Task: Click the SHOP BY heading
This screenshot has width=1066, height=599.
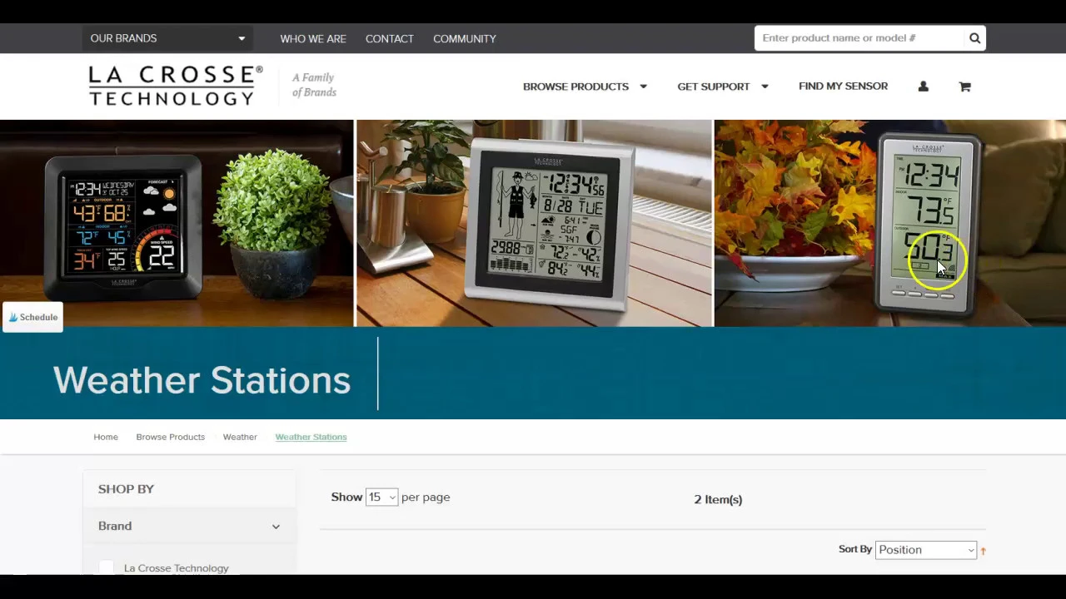Action: [x=126, y=489]
